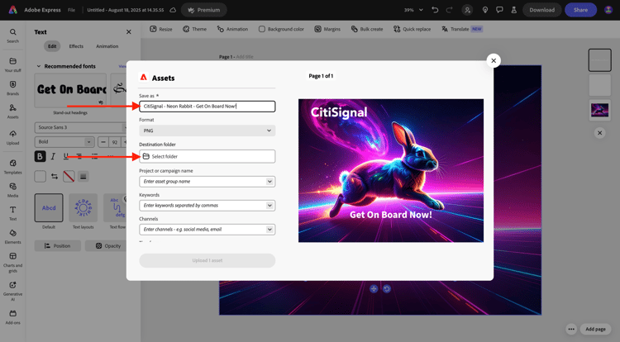This screenshot has height=342, width=620.
Task: Toggle Underline text formatting
Action: point(66,156)
